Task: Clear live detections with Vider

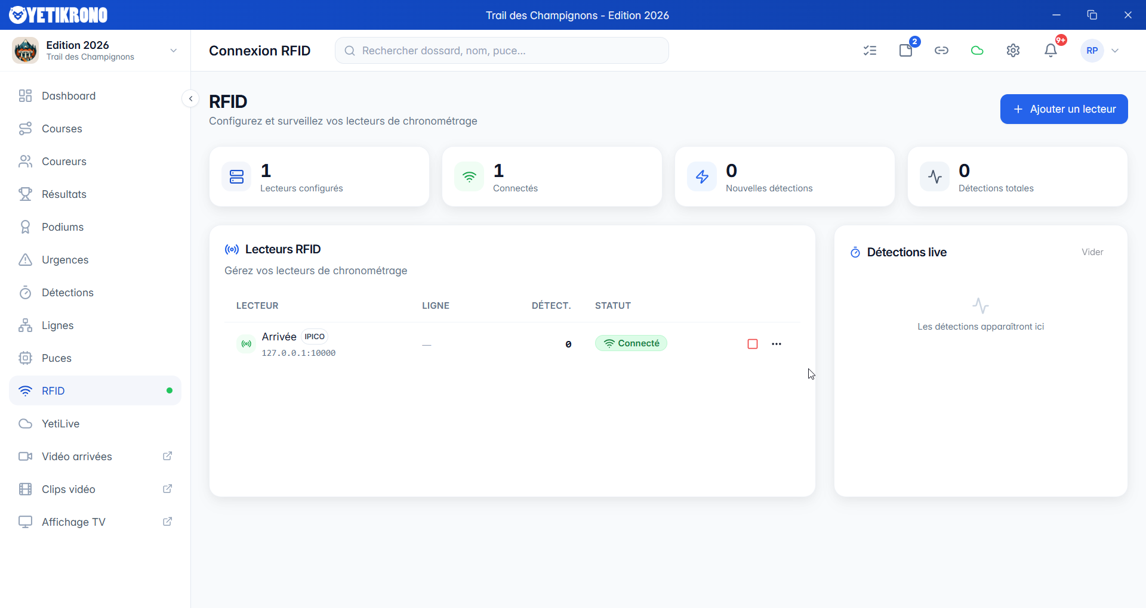Action: point(1092,252)
